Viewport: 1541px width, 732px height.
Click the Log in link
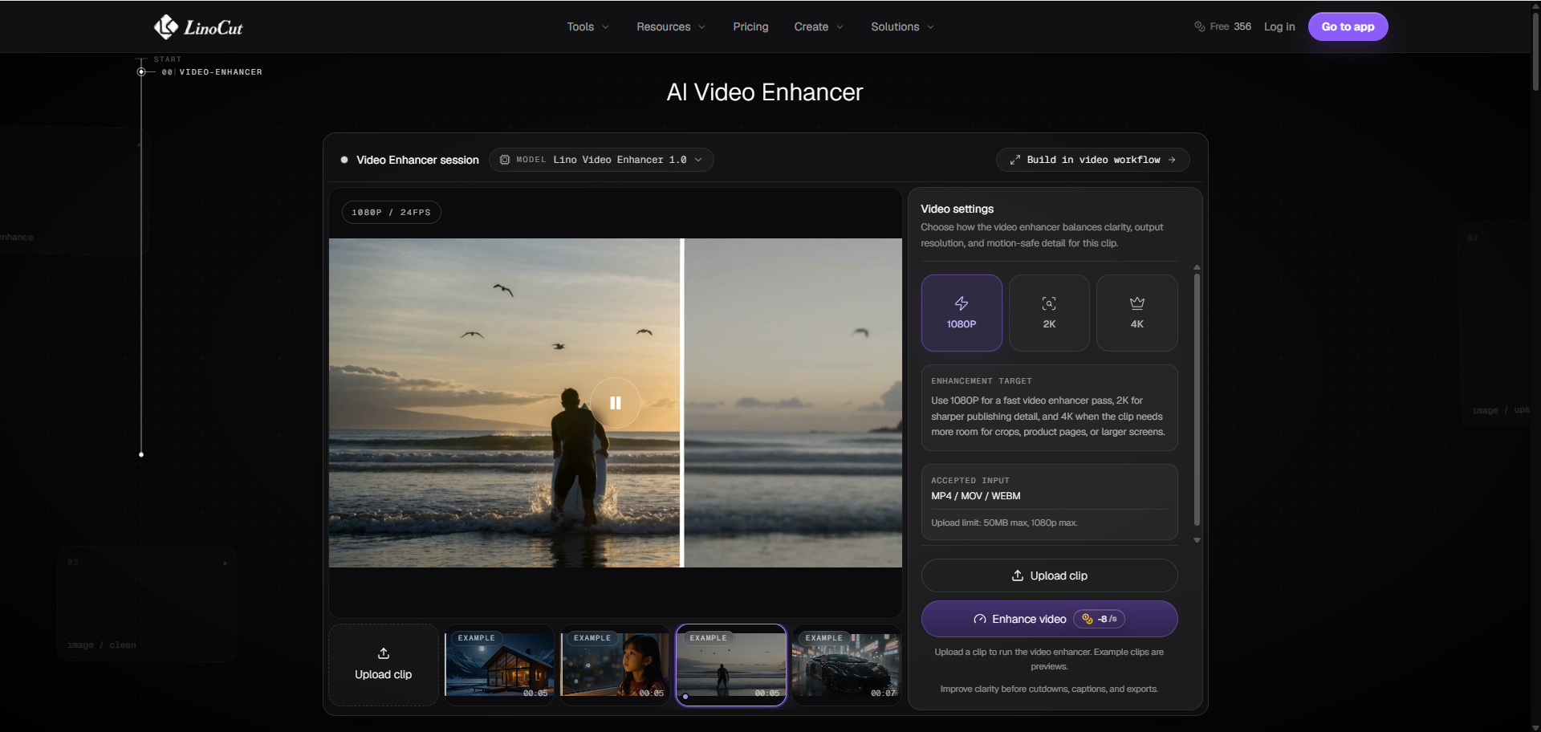tap(1279, 26)
